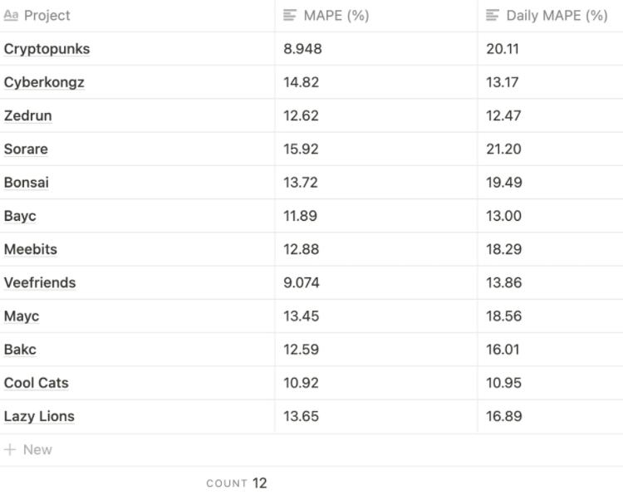Click the title-type icon beside Project header

11,16
